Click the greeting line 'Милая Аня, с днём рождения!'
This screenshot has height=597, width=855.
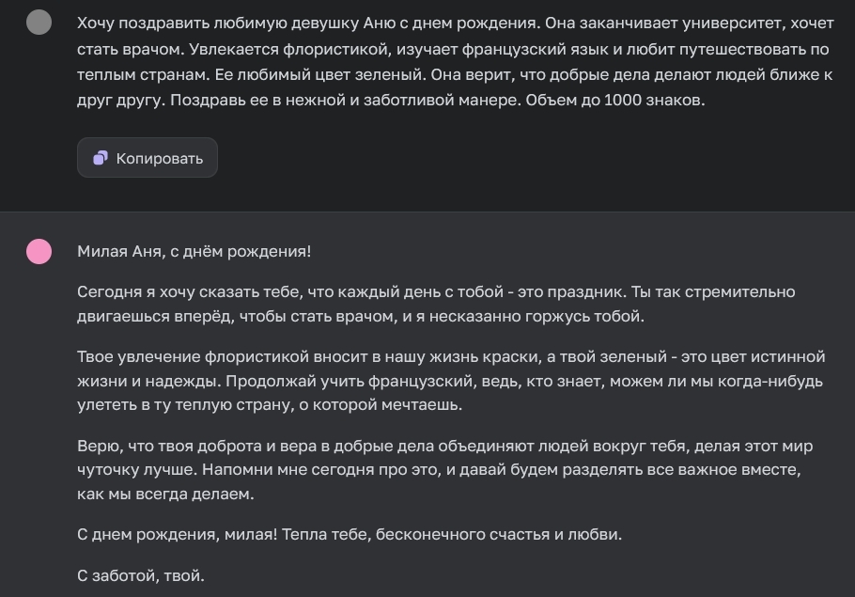tap(194, 252)
